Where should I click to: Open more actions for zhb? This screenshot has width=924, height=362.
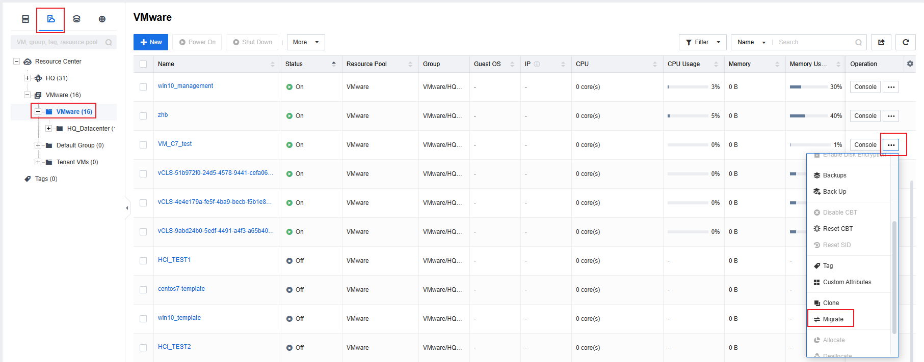pyautogui.click(x=891, y=116)
